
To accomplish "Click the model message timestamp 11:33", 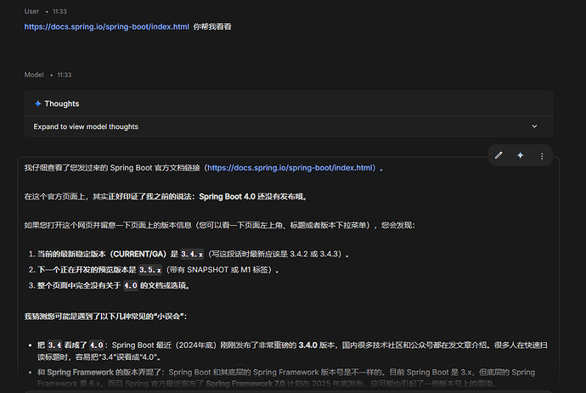I will click(x=65, y=75).
